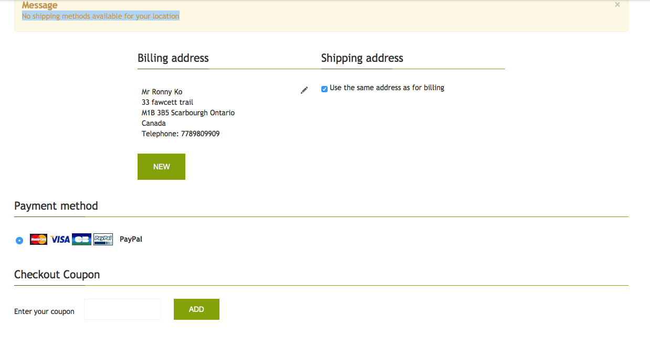Click the PayPal logo image

click(103, 240)
